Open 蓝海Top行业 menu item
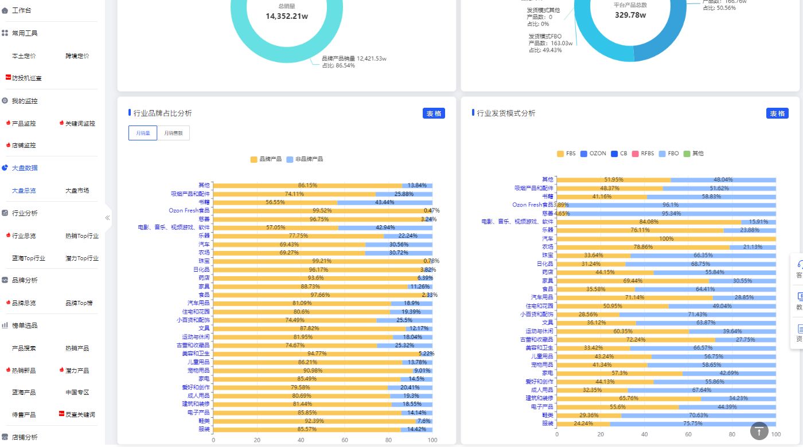Screen dimensions: 803x447 (29, 258)
